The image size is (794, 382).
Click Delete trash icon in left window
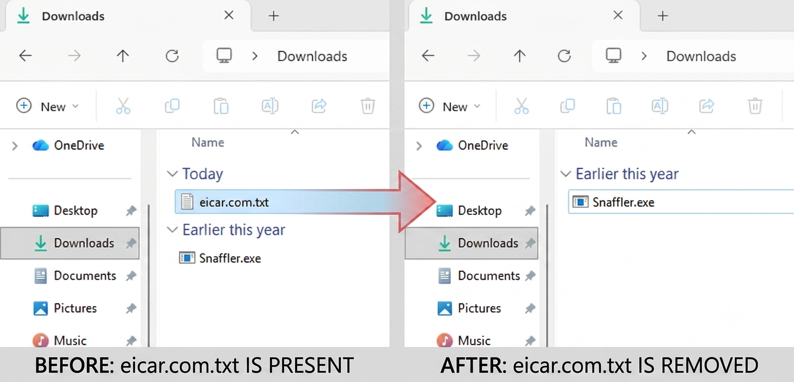(368, 106)
